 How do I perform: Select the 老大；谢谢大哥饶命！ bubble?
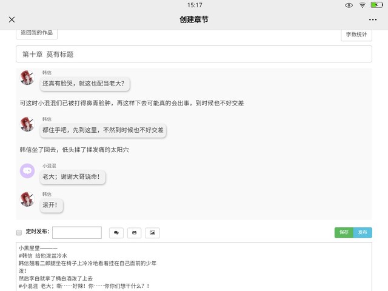pos(73,177)
